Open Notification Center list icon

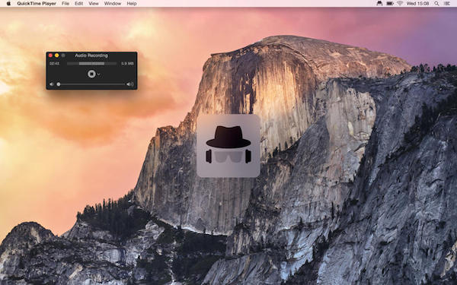coord(447,4)
